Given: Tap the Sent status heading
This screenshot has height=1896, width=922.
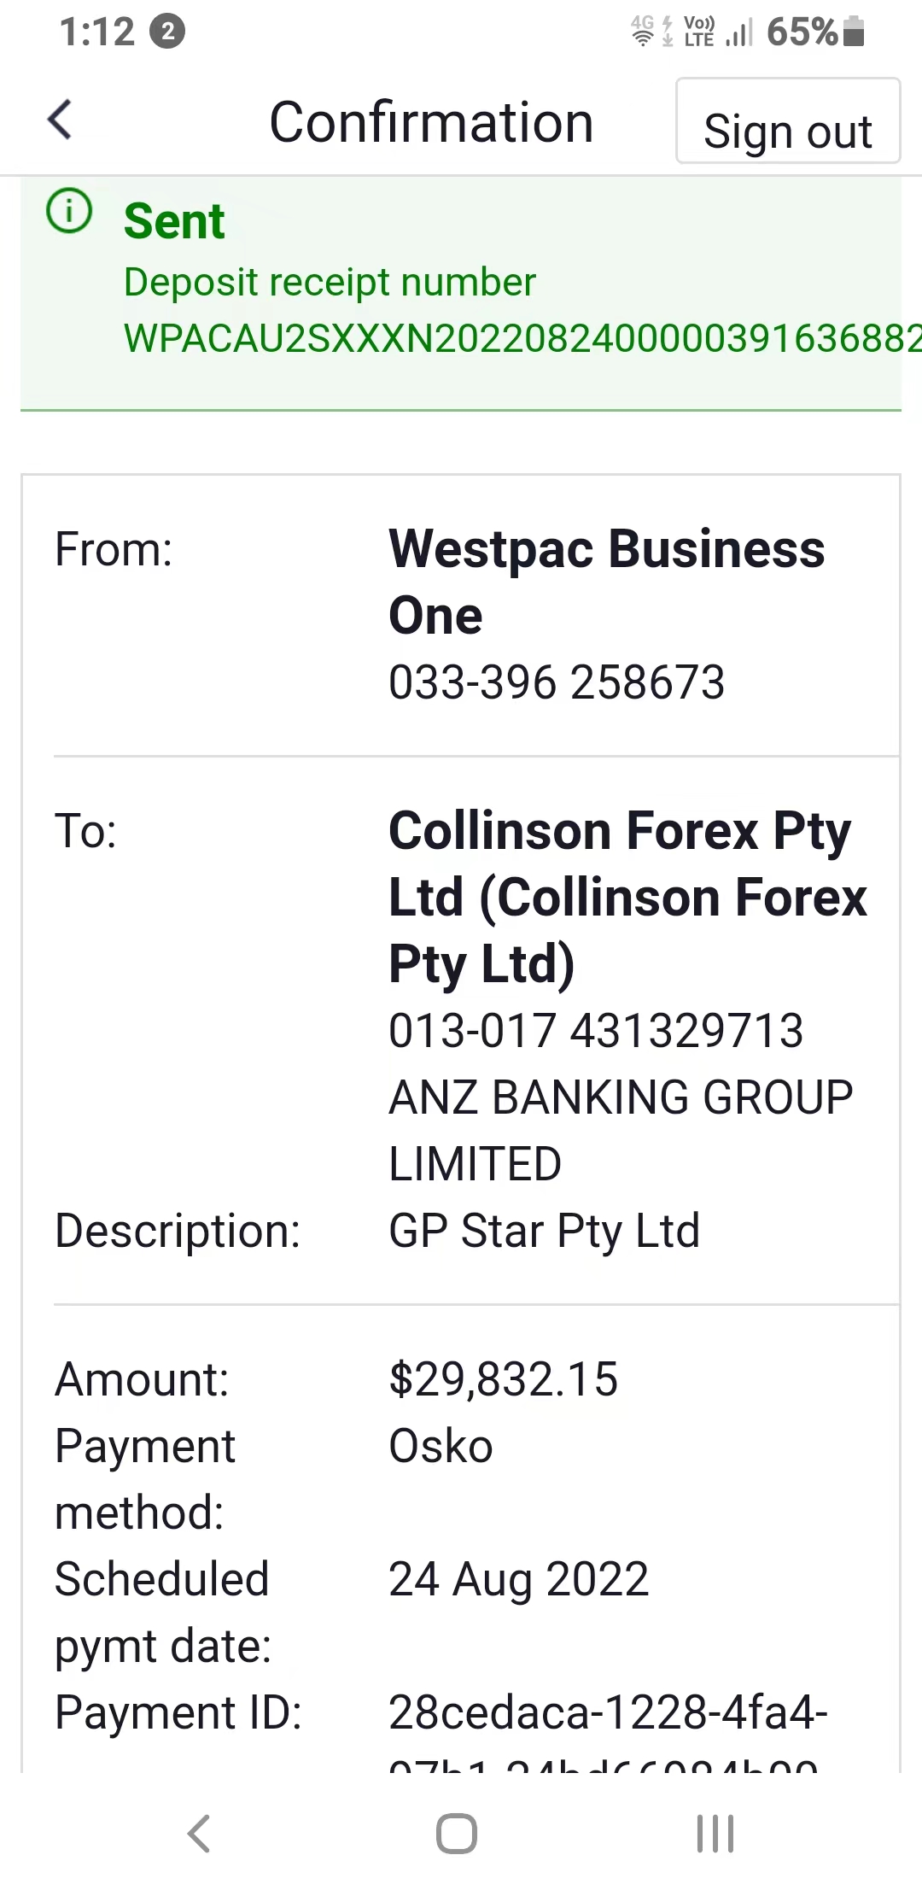Looking at the screenshot, I should [x=174, y=221].
